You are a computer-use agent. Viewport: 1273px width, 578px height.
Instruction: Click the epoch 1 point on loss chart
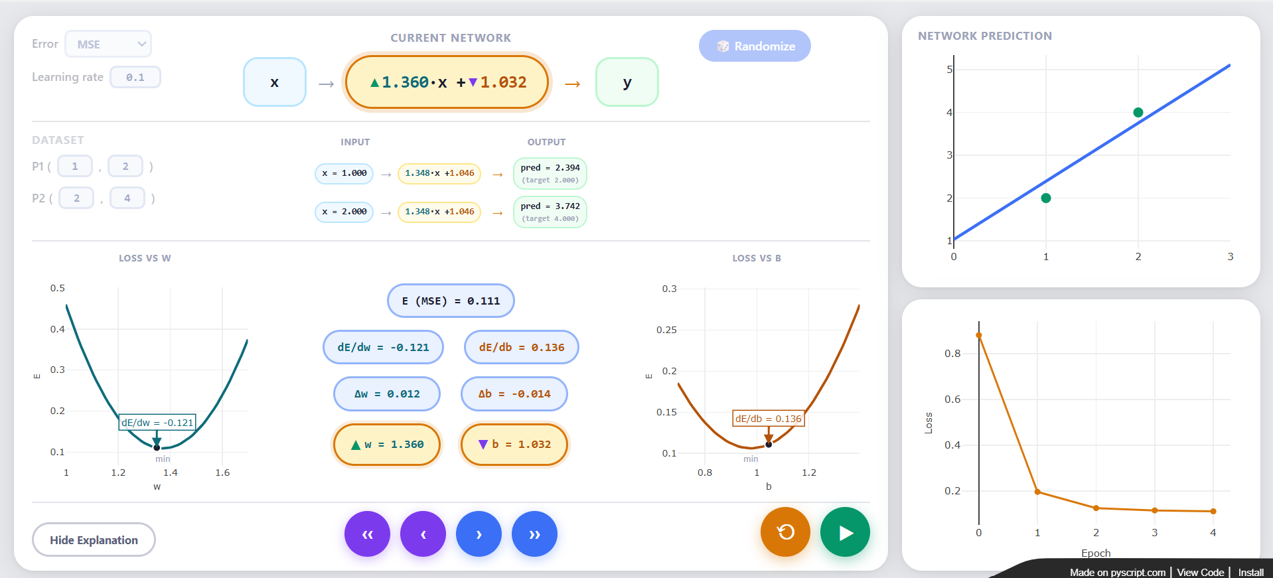tap(1037, 492)
